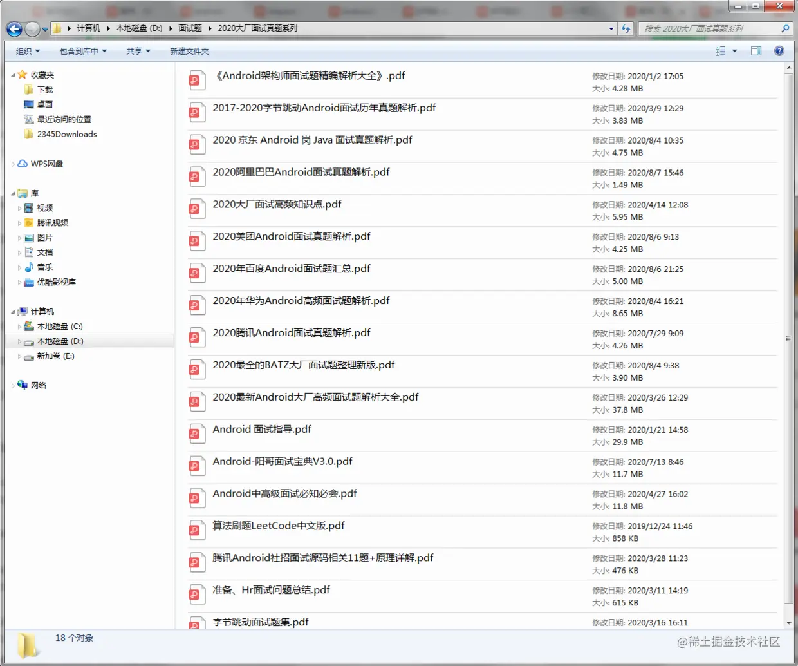Click the search magnifier icon
This screenshot has width=798, height=666.
pyautogui.click(x=785, y=28)
